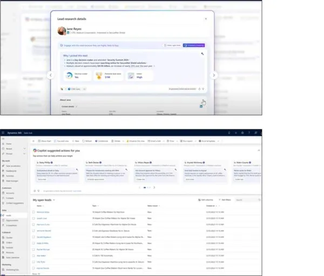Open Accounts in the sidebar
Screen dimensions: 324x276
8,193
